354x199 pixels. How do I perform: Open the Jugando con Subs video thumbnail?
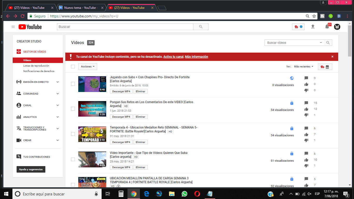point(92,84)
